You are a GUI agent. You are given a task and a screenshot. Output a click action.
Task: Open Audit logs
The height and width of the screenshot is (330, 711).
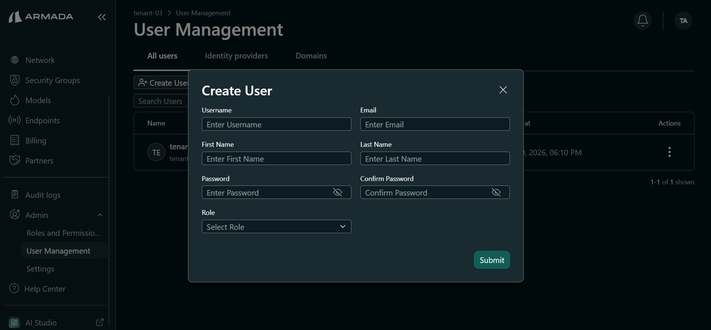click(x=43, y=195)
